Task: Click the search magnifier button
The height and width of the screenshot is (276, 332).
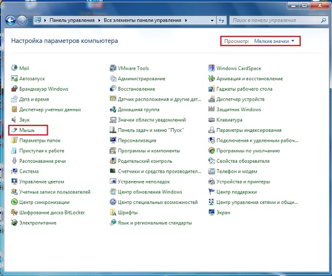Action: tap(323, 20)
